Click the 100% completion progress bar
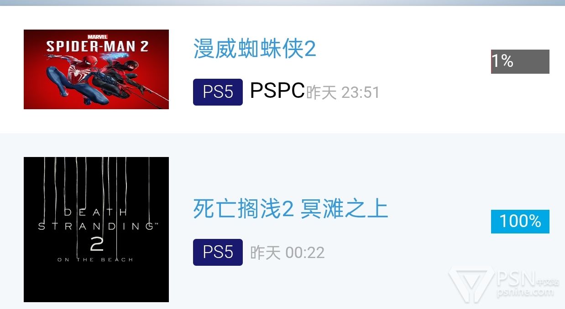Image resolution: width=565 pixels, height=309 pixels. [520, 222]
